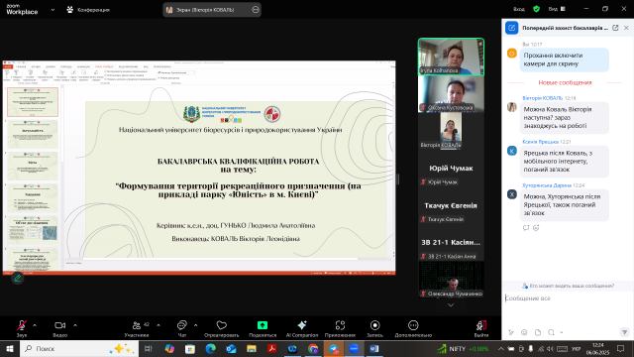Open Word from taskbar

374,348
